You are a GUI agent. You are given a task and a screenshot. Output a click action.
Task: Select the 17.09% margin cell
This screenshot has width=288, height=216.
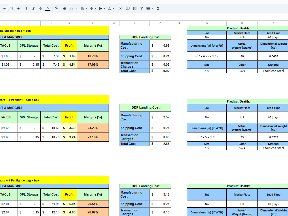(x=93, y=65)
